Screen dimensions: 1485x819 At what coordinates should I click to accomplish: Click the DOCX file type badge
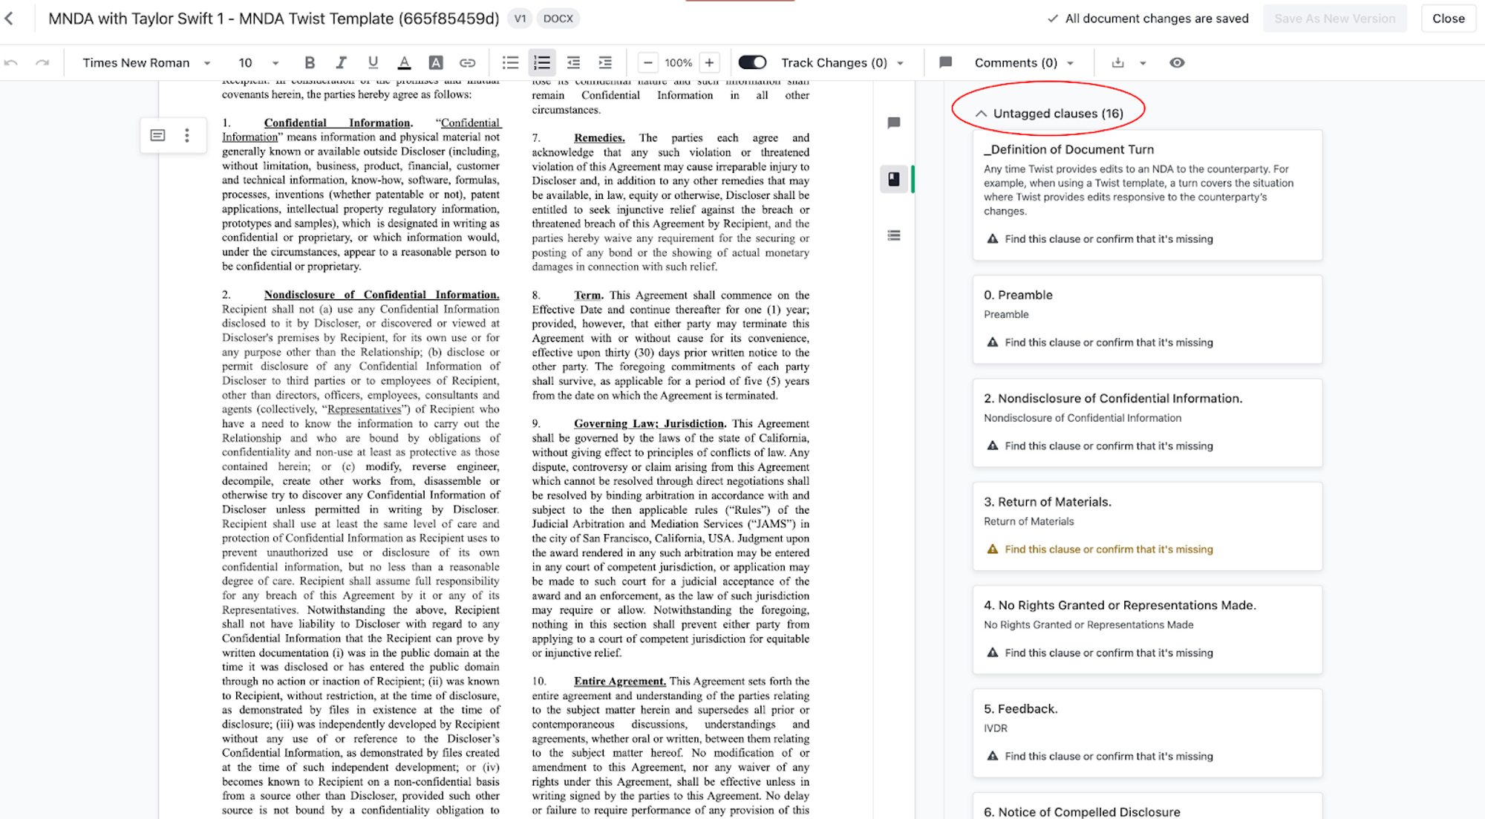coord(558,19)
